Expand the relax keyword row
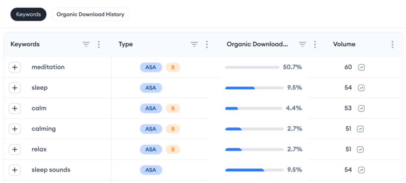Image resolution: width=406 pixels, height=183 pixels. click(15, 150)
